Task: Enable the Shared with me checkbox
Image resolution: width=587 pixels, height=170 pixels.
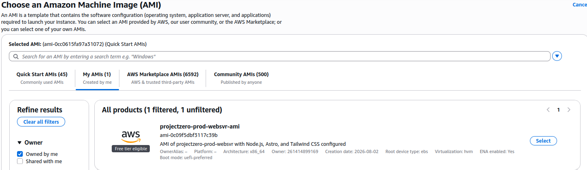Action: coord(20,161)
